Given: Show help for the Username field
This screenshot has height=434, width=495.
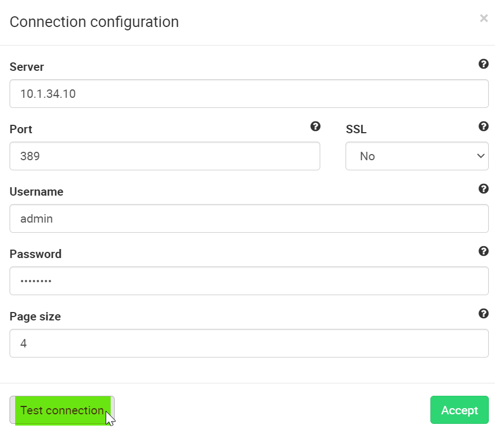Looking at the screenshot, I should (x=483, y=189).
